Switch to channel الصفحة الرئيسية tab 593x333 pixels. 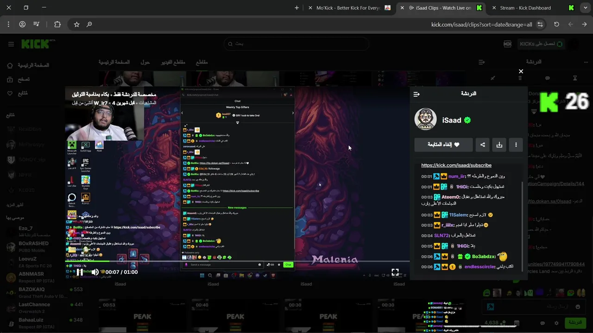pyautogui.click(x=114, y=62)
